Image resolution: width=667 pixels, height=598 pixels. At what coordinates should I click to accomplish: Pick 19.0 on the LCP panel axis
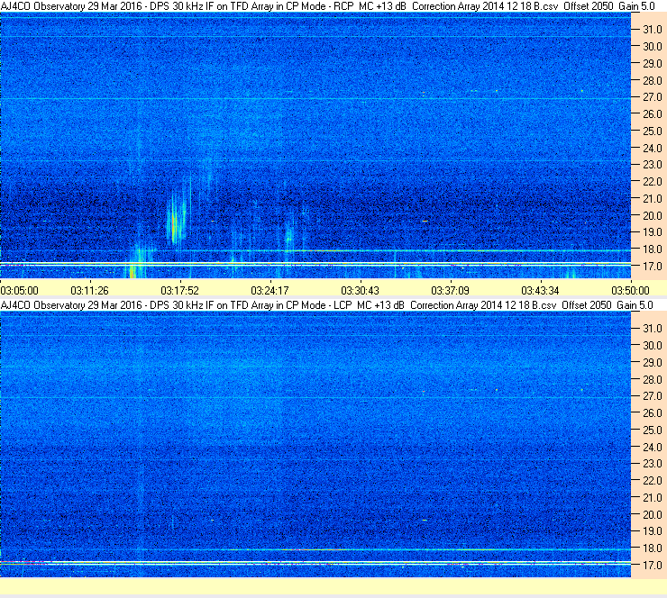pos(653,531)
